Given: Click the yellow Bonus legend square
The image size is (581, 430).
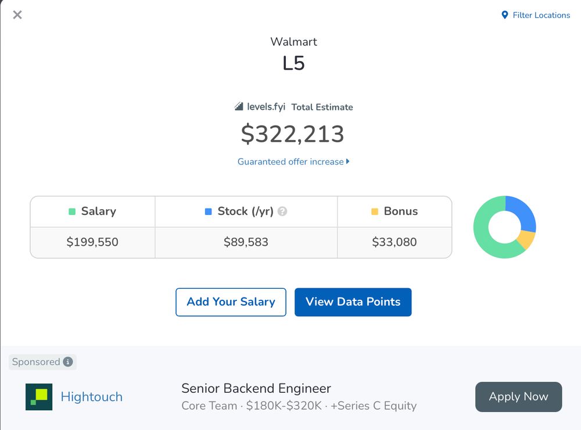Looking at the screenshot, I should pyautogui.click(x=375, y=212).
